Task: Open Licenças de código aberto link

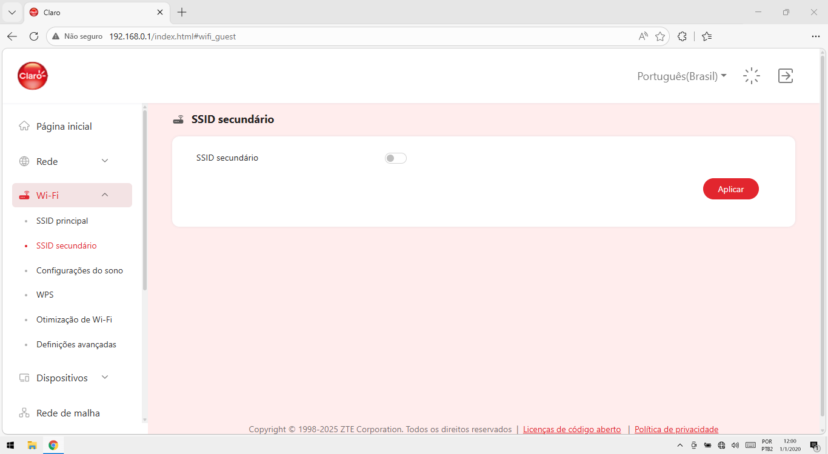Action: [572, 429]
